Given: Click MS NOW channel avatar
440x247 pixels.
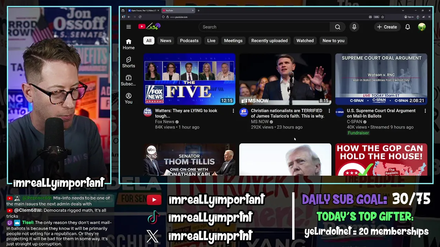Looking at the screenshot, I should pos(244,112).
